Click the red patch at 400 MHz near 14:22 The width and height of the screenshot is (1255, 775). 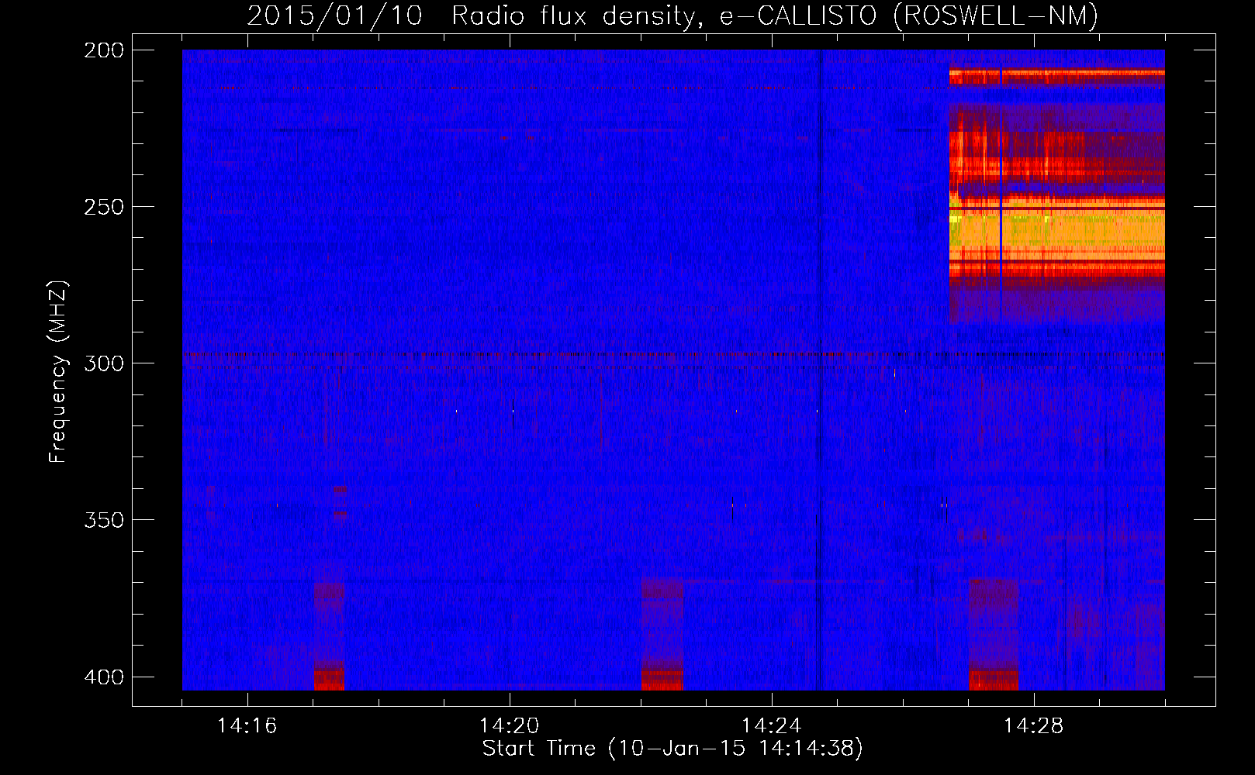click(x=662, y=680)
